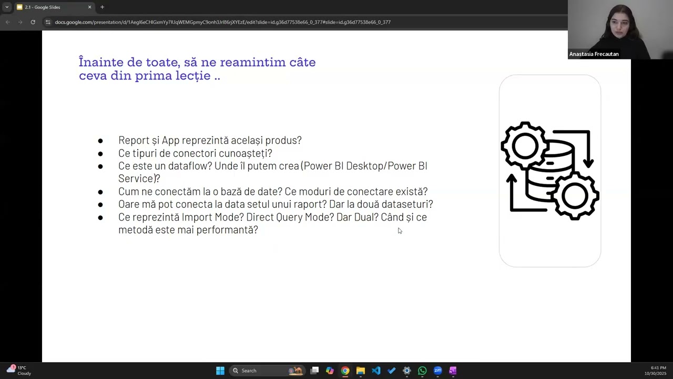Click the gears and database illustration
The width and height of the screenshot is (673, 379).
[x=549, y=171]
